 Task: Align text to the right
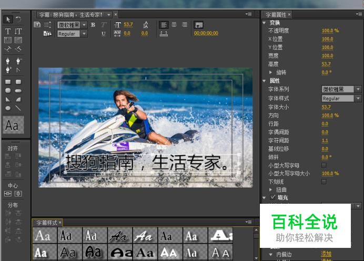click(185, 25)
